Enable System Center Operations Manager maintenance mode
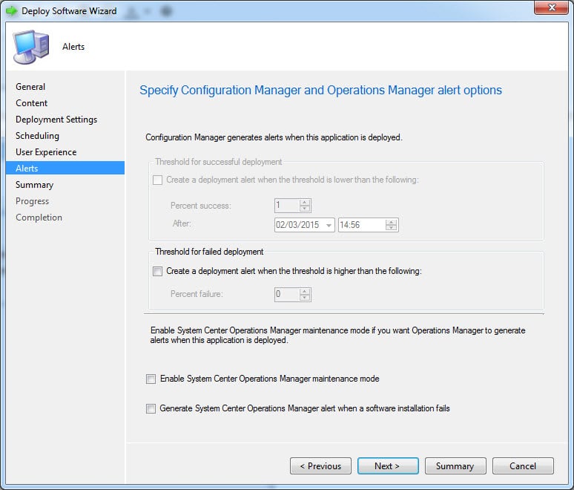The width and height of the screenshot is (574, 490). point(151,379)
